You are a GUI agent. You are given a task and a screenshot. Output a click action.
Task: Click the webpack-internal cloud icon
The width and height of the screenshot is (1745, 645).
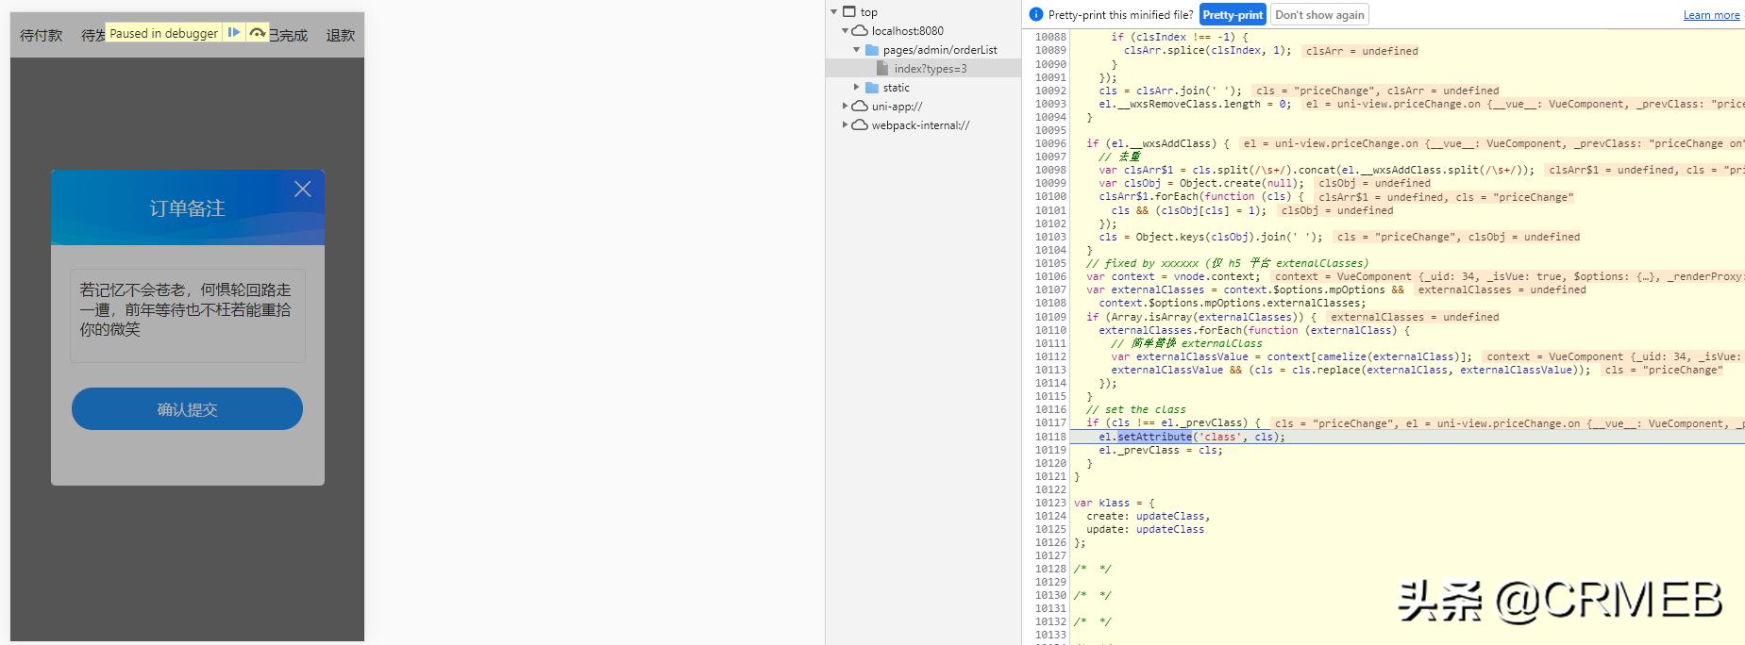click(x=860, y=125)
